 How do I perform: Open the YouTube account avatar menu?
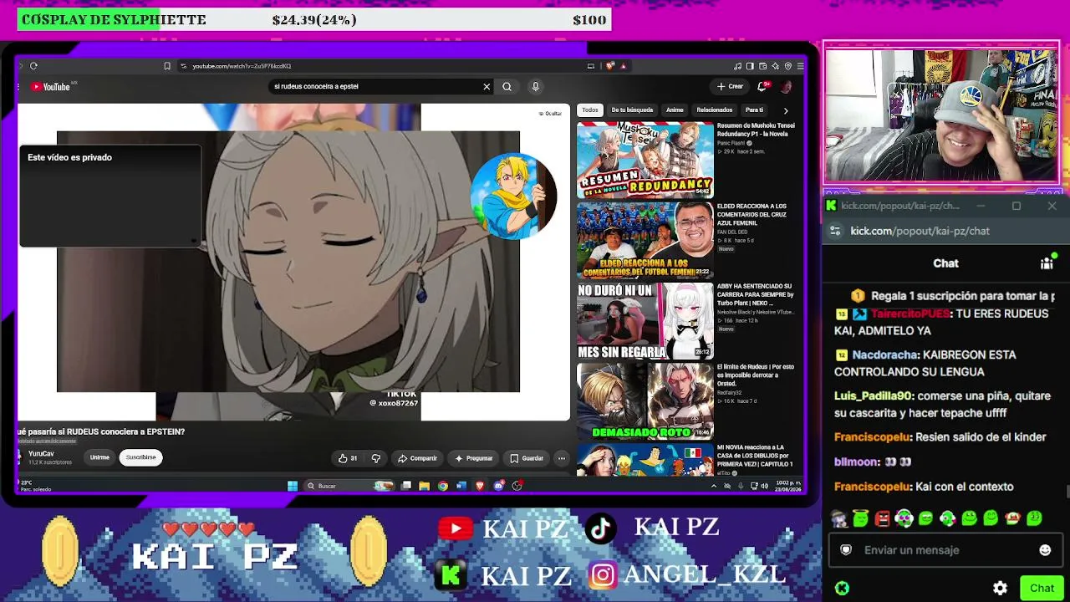(786, 86)
